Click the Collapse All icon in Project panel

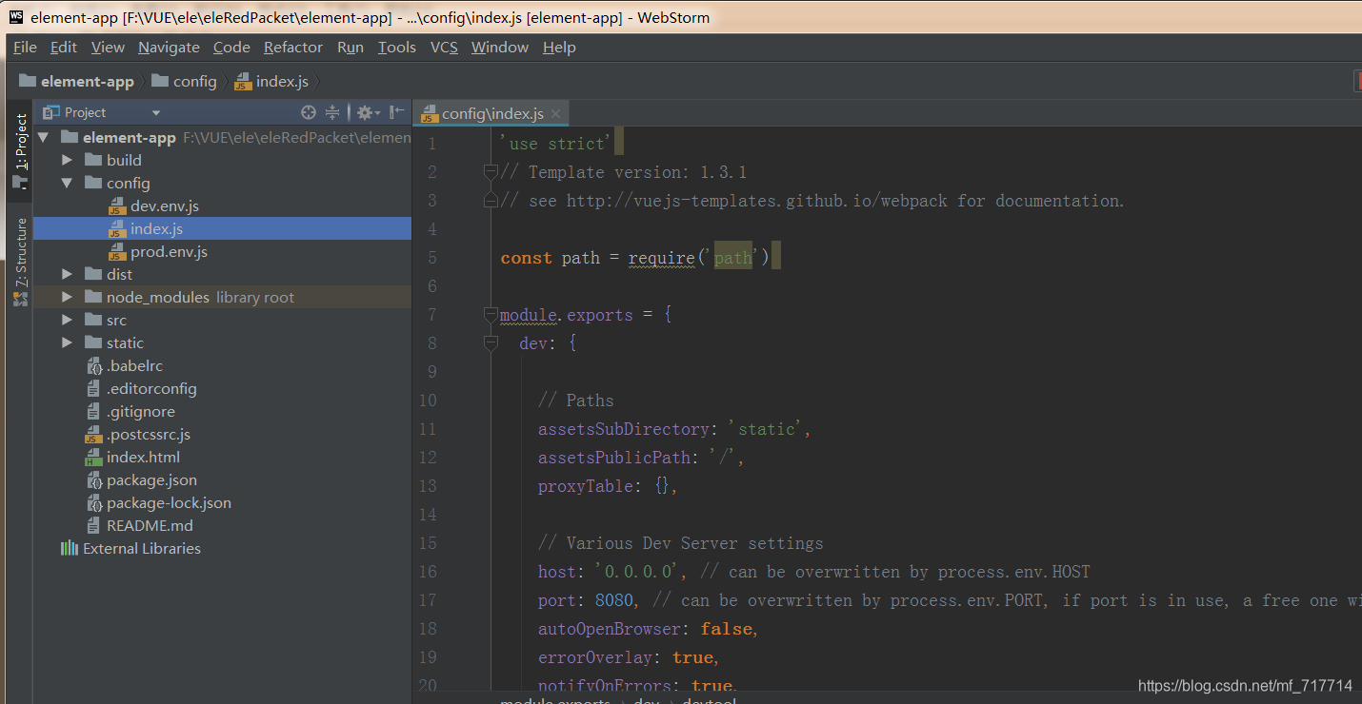click(332, 112)
